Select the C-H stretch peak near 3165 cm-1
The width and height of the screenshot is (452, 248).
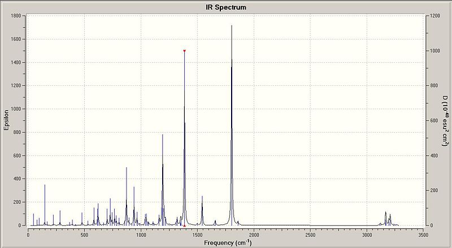[x=385, y=219]
